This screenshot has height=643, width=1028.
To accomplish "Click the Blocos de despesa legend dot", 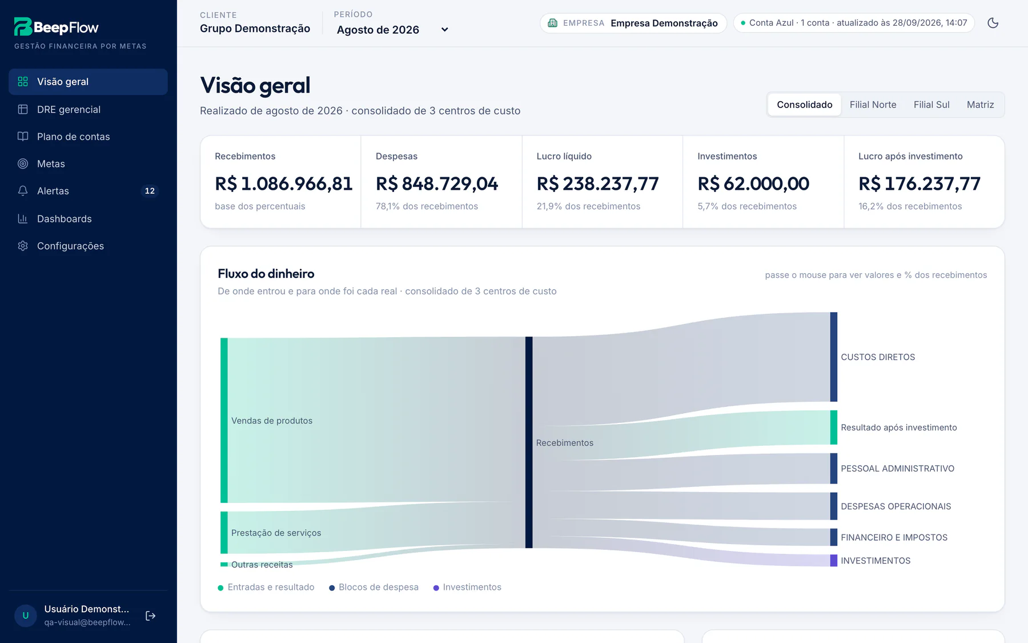I will click(332, 588).
